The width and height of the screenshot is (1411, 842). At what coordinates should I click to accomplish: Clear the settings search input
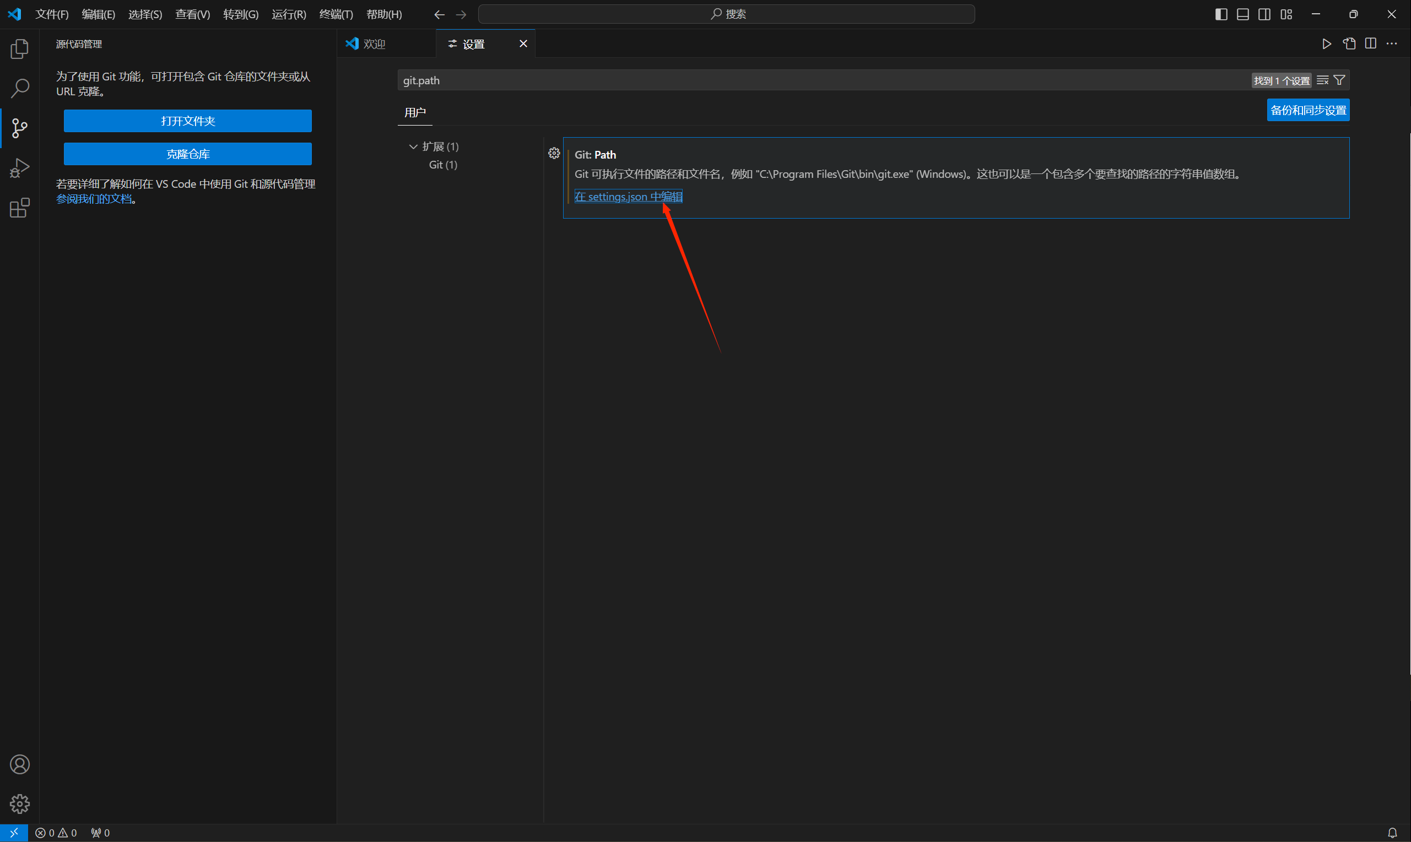coord(1322,80)
